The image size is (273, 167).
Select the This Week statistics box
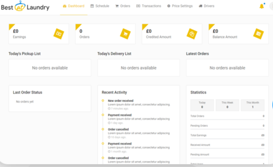(227, 105)
